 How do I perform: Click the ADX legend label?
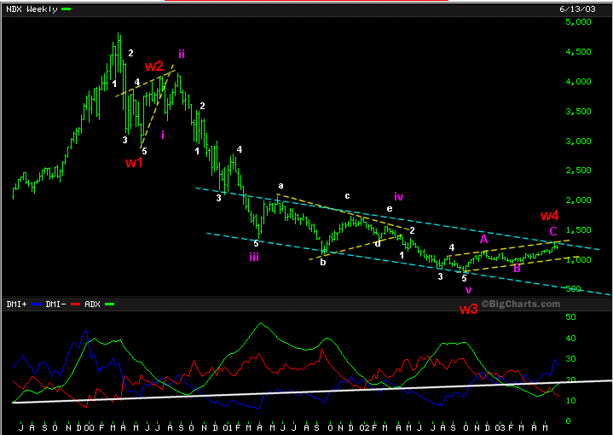92,304
